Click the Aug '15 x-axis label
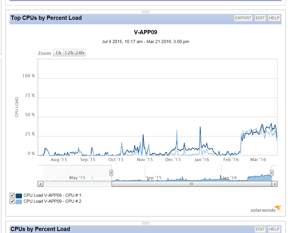 [59, 159]
